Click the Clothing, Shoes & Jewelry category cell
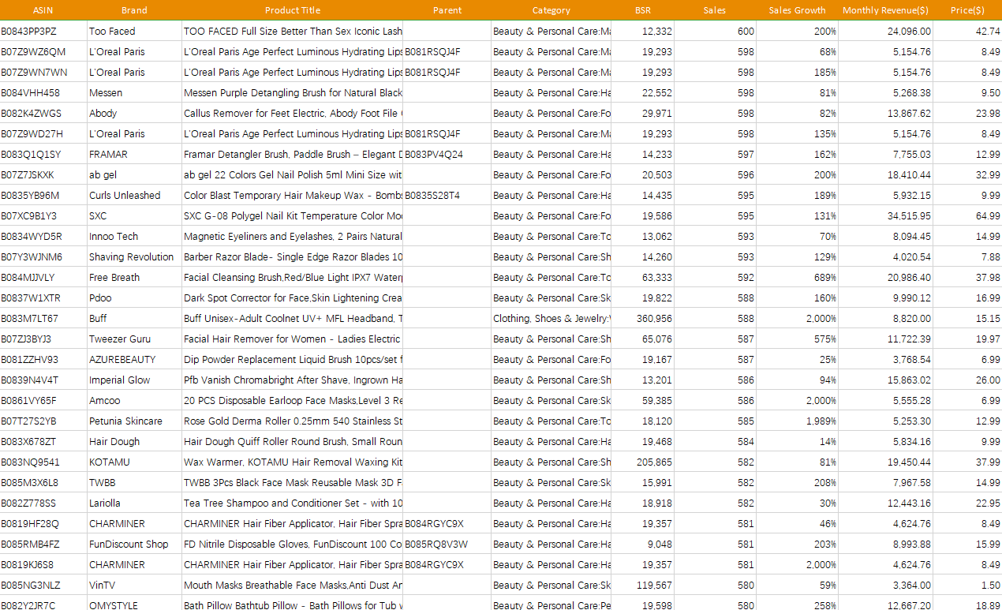 point(551,319)
